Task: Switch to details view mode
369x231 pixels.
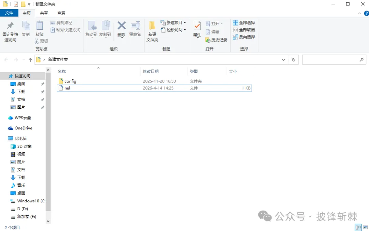Action: pyautogui.click(x=358, y=227)
